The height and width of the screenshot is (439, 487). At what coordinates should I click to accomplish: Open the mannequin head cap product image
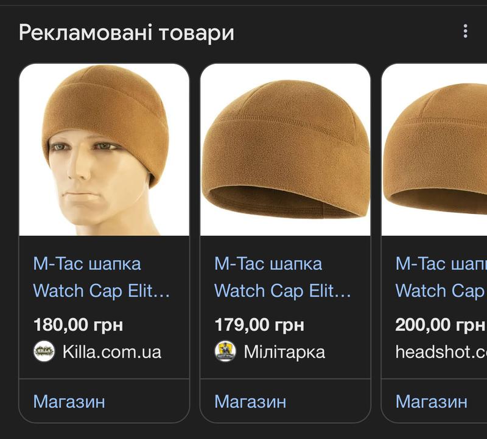click(104, 150)
